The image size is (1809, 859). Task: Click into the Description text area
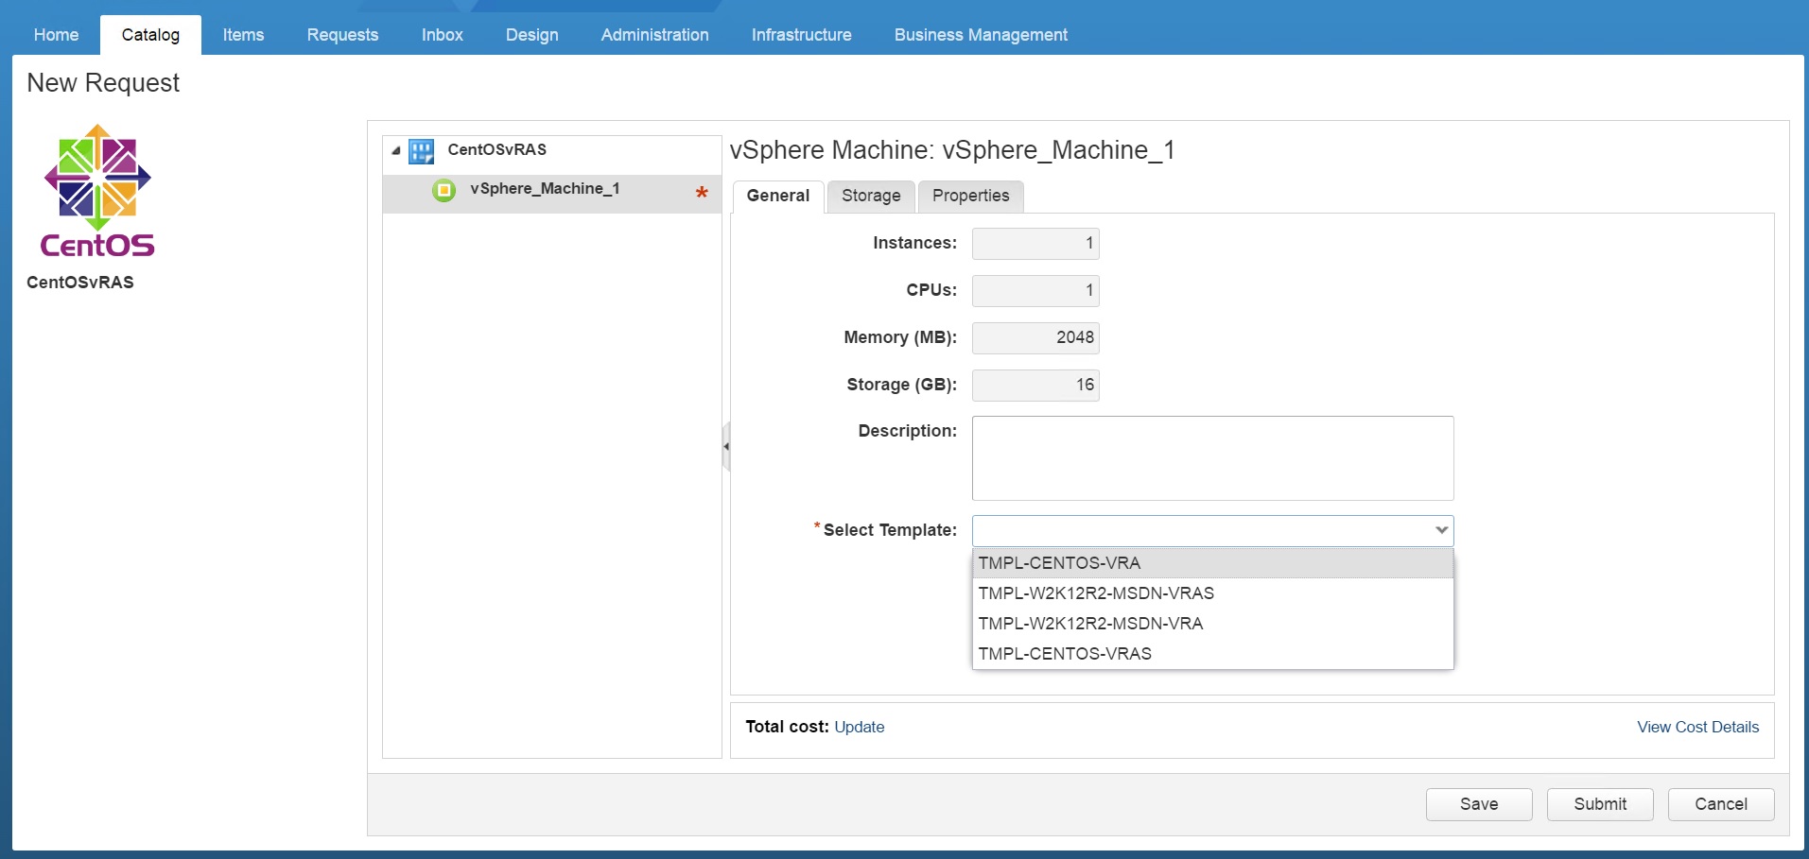pyautogui.click(x=1212, y=458)
